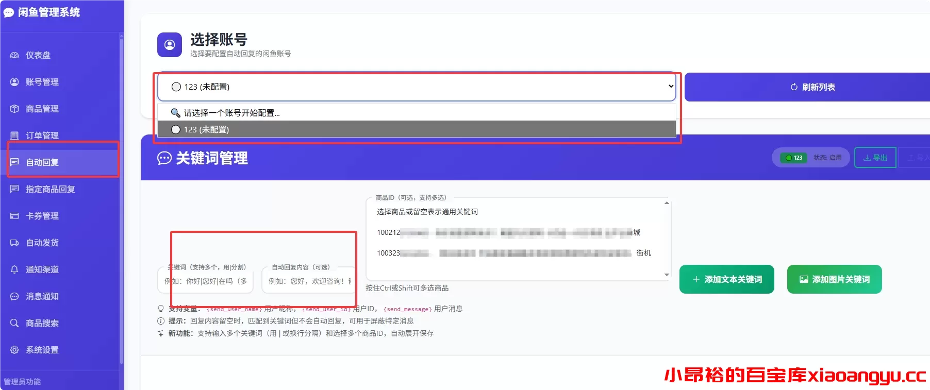Click the sparkle icon beside 新功能
This screenshot has height=390, width=930.
(161, 333)
